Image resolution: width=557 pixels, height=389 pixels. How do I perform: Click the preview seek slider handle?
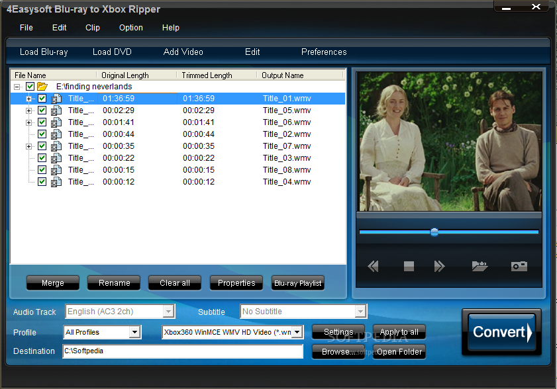click(434, 232)
